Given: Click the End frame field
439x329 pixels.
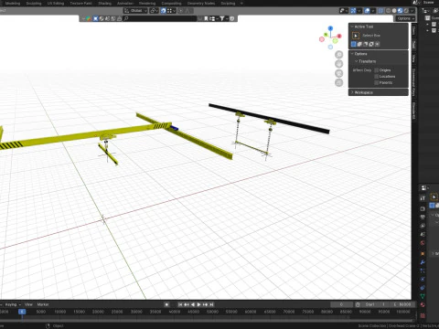Looking at the screenshot, I should [x=402, y=304].
